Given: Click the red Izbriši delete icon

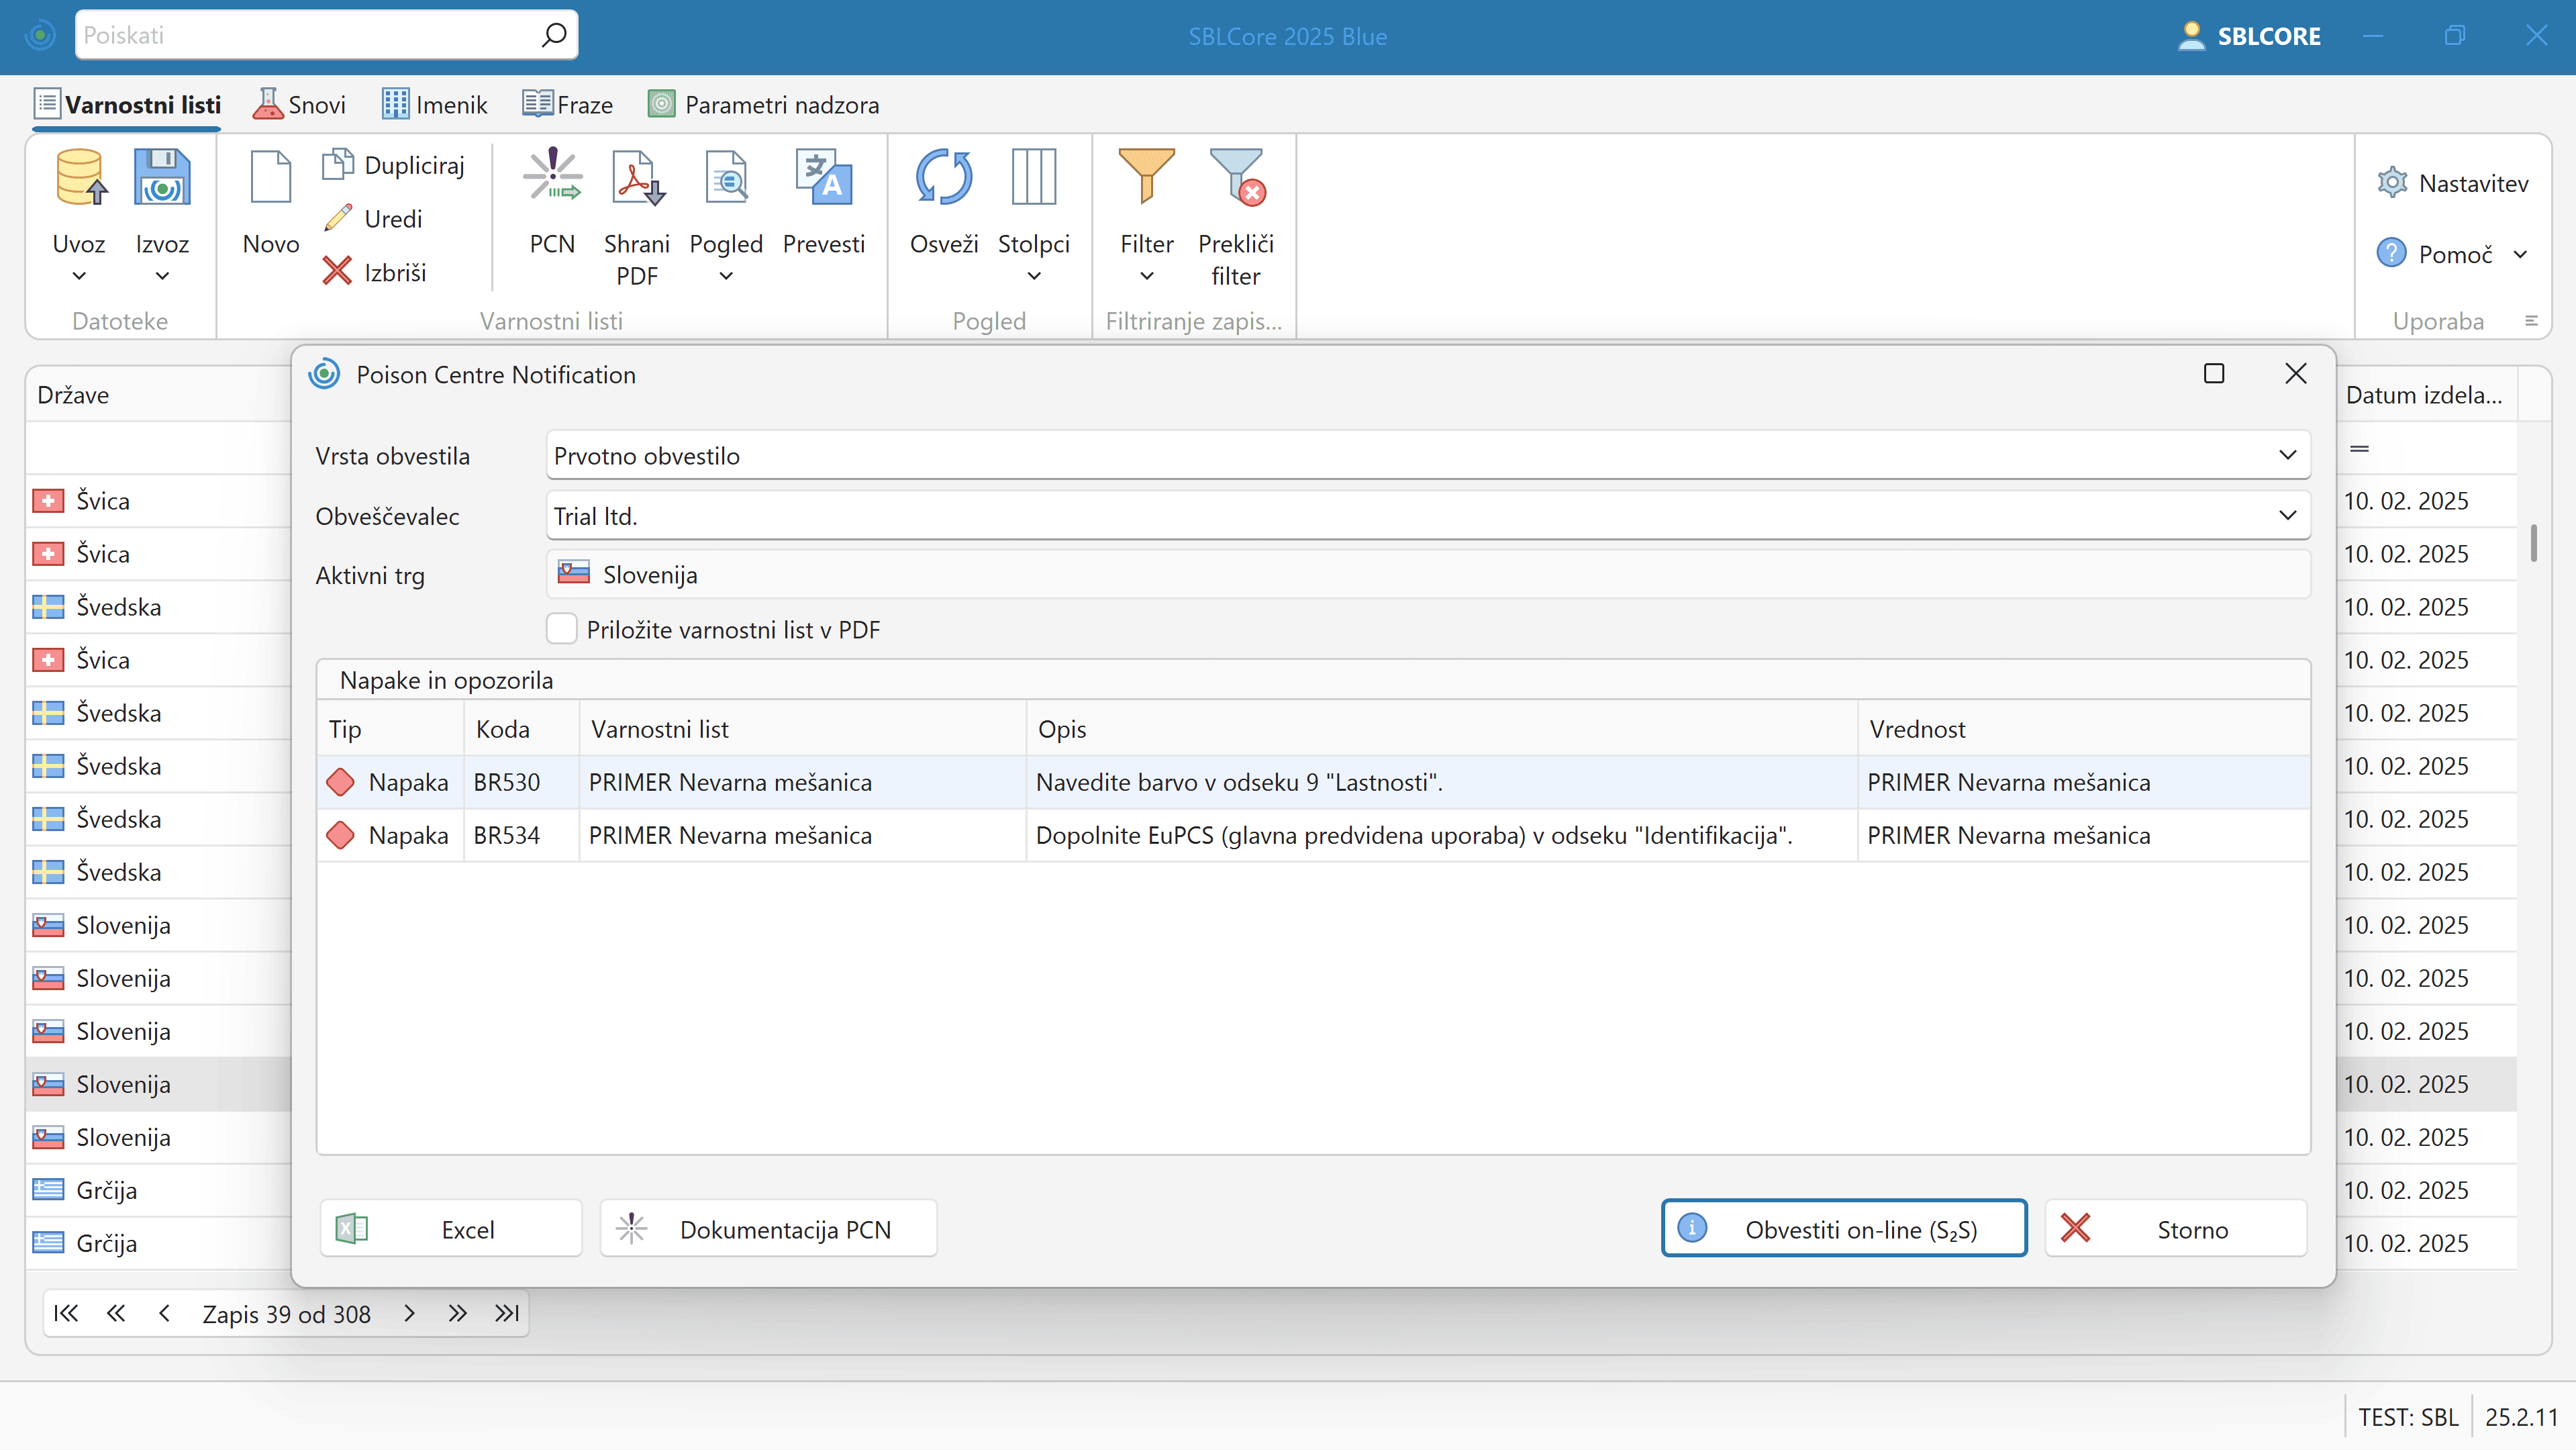Looking at the screenshot, I should tap(338, 271).
